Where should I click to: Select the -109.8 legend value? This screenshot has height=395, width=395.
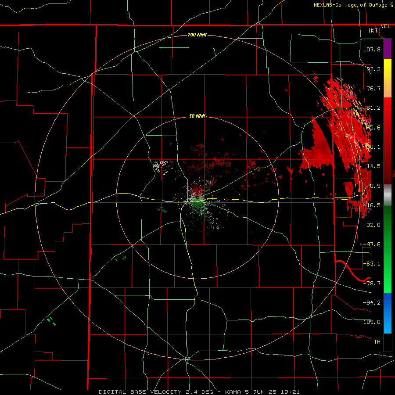[x=370, y=322]
